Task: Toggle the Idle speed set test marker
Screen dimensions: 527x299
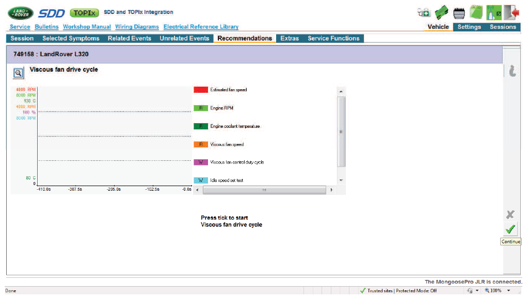Action: (x=201, y=180)
